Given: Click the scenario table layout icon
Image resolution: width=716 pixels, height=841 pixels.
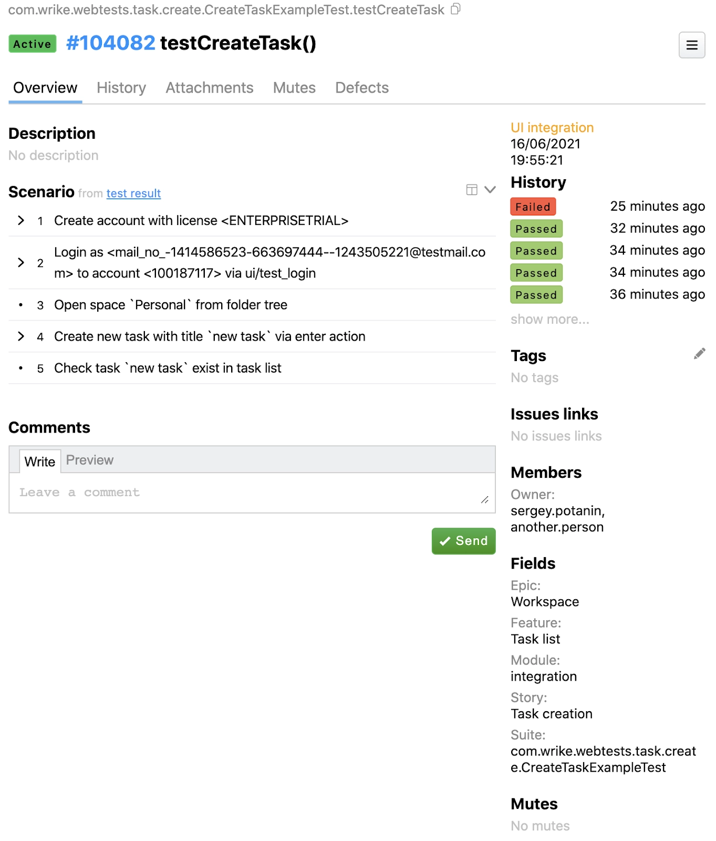Looking at the screenshot, I should point(472,190).
